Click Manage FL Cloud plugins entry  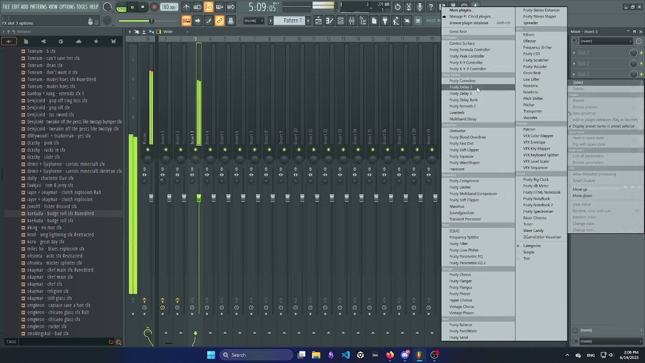pos(478,17)
